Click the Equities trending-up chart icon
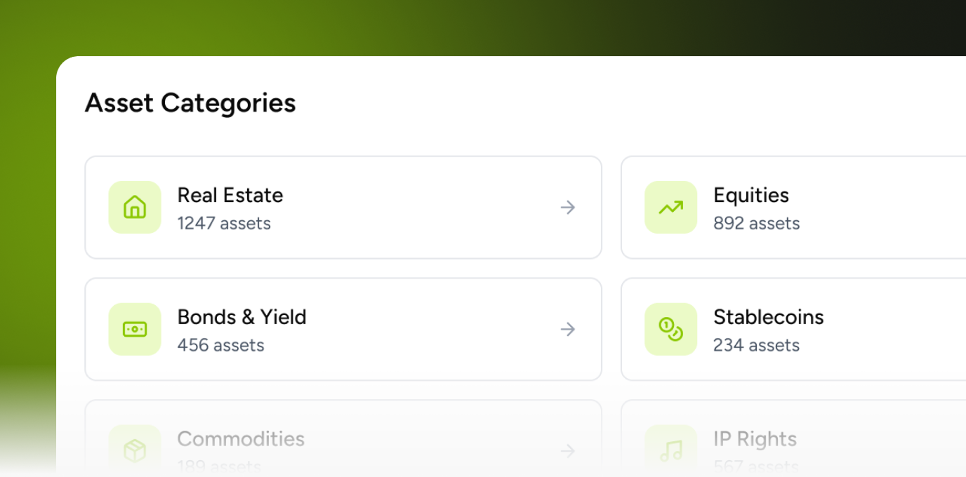This screenshot has width=966, height=477. [670, 208]
